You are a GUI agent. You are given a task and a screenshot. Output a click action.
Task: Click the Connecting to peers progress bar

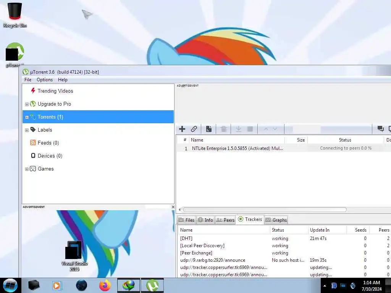346,148
